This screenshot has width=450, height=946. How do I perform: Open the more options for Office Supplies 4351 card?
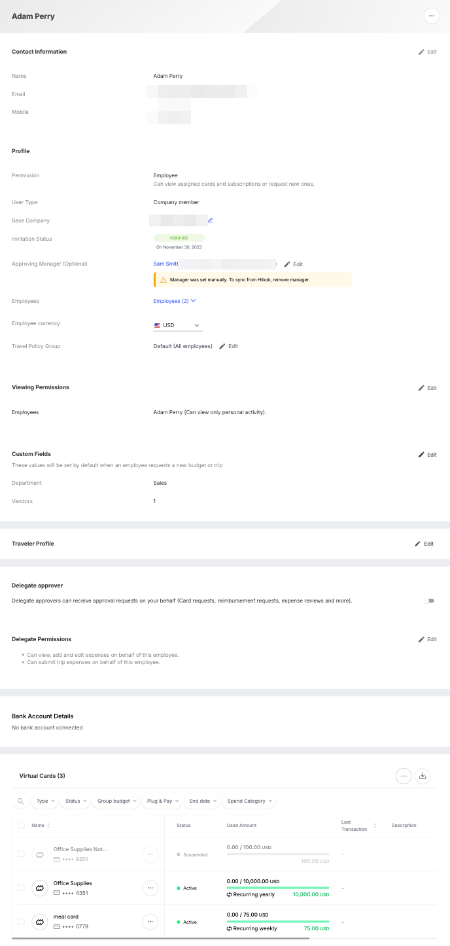pos(150,888)
